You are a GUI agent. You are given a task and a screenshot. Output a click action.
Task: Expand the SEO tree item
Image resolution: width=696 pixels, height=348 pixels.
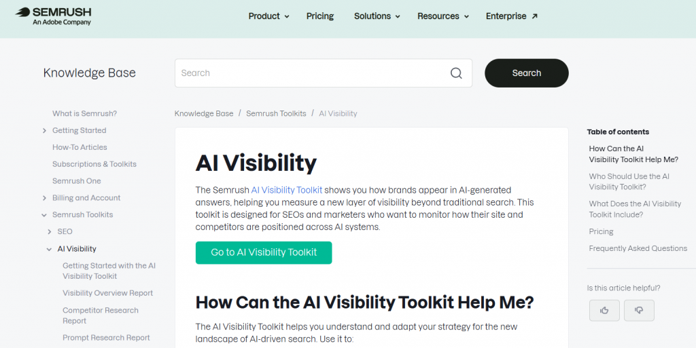(49, 231)
